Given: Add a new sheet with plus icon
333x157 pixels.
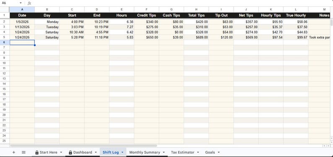Looking at the screenshot, I should tap(13, 152).
